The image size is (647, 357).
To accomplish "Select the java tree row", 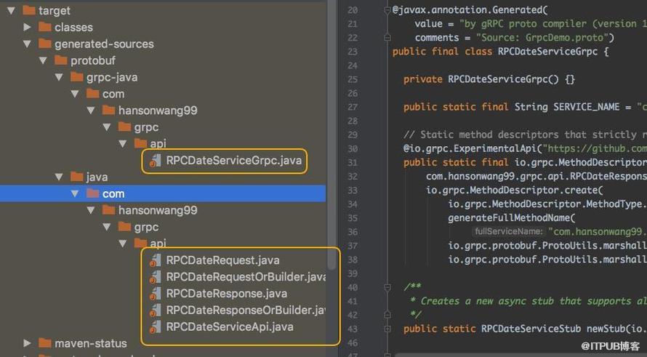I will 163,177.
